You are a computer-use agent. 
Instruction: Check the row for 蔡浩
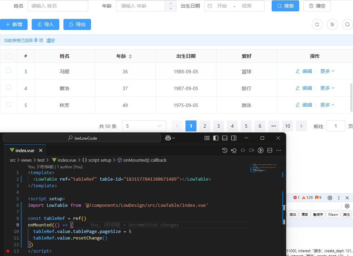point(9,87)
